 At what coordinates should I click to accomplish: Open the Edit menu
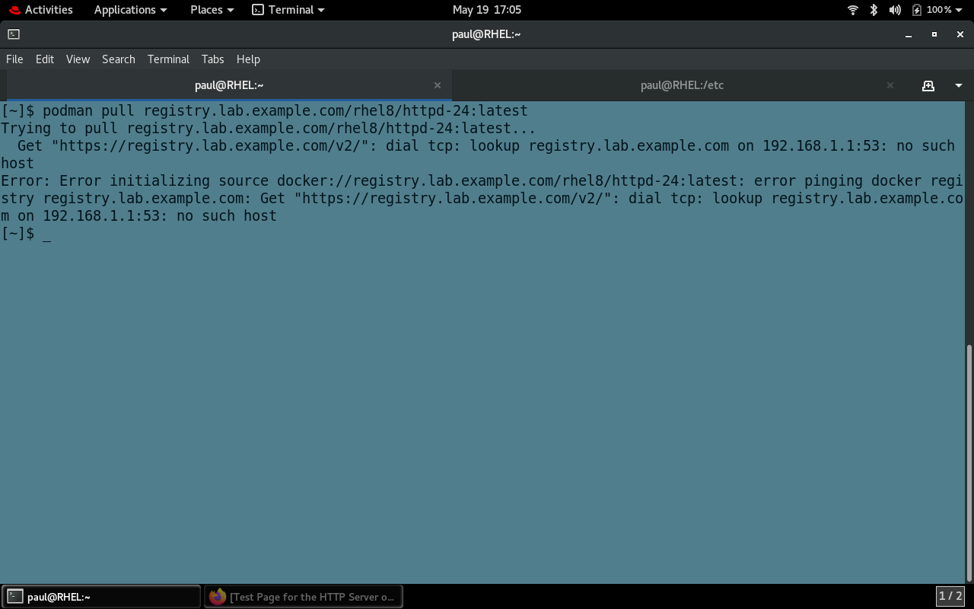click(x=44, y=59)
